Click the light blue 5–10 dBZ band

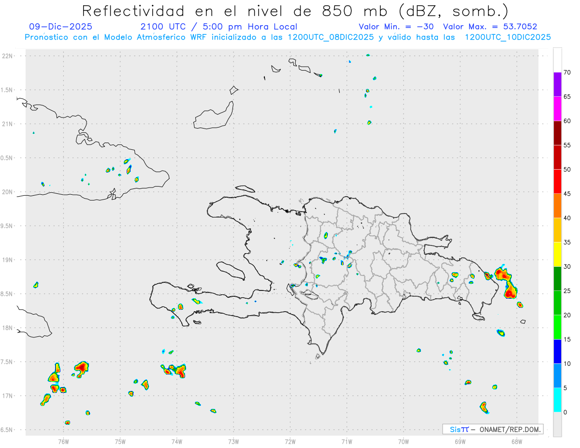(x=557, y=376)
